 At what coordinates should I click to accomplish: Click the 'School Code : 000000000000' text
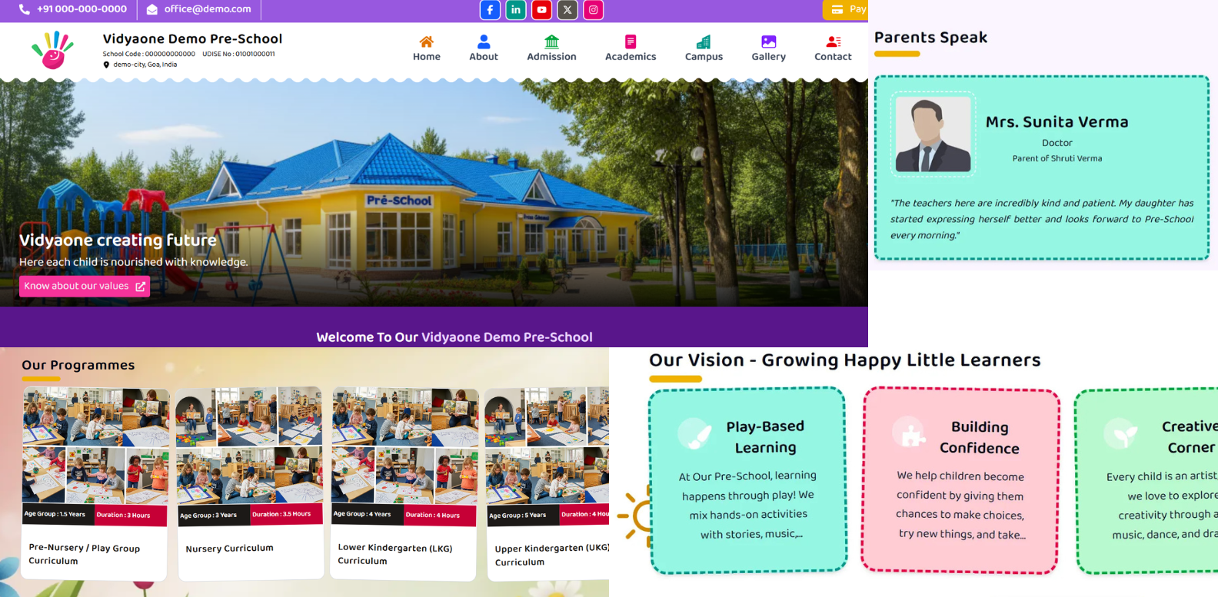click(x=148, y=54)
